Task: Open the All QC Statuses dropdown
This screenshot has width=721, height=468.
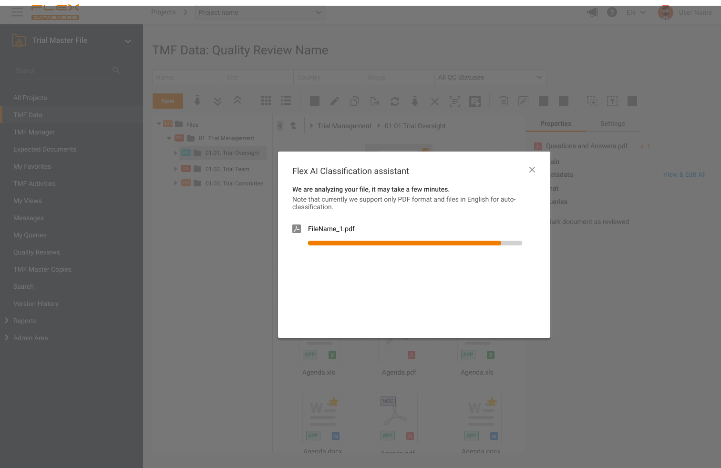Action: coord(490,77)
